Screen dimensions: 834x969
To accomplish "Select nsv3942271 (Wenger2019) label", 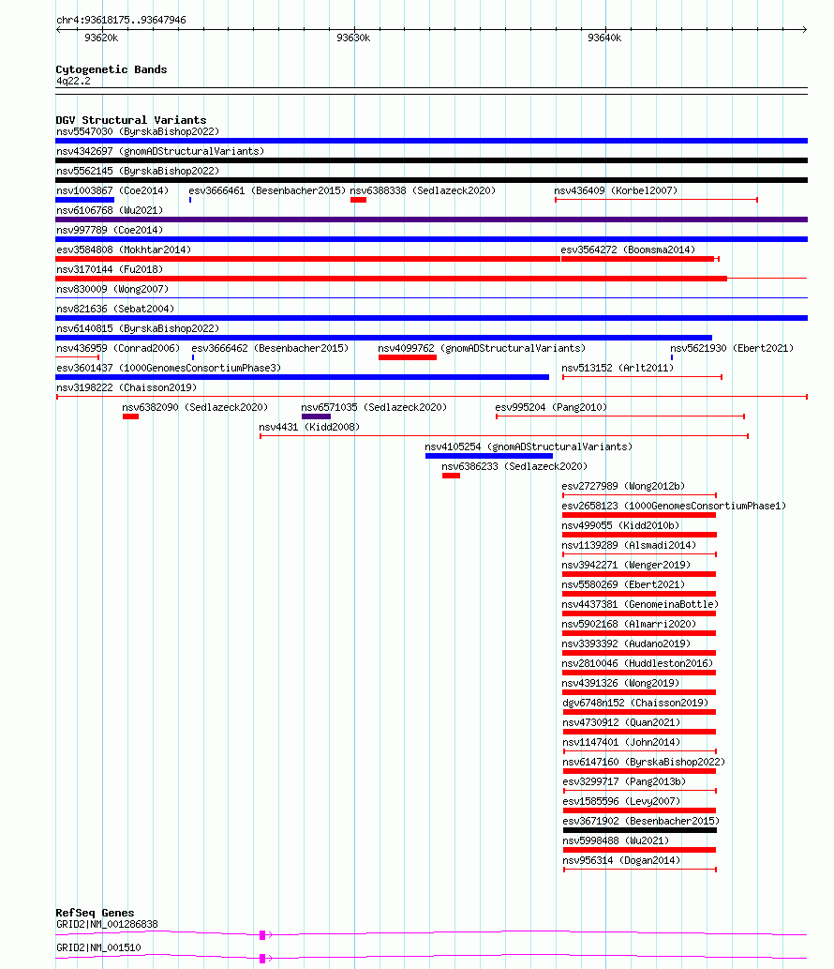I will pyautogui.click(x=627, y=567).
